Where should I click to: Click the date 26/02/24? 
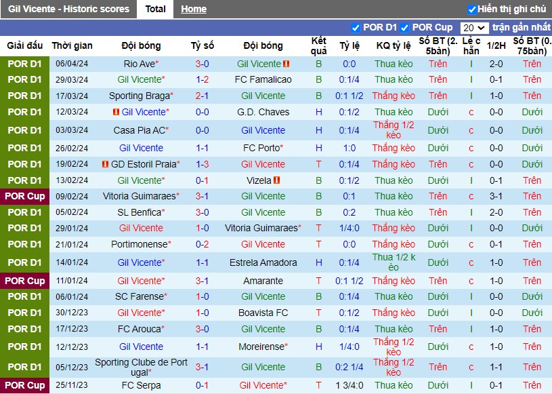pyautogui.click(x=72, y=148)
